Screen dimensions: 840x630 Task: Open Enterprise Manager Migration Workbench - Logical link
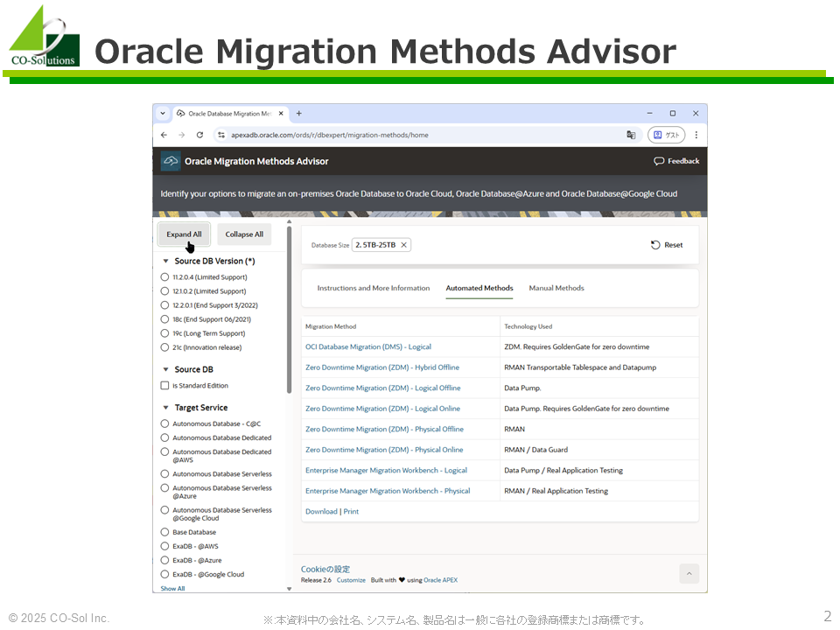pos(386,471)
